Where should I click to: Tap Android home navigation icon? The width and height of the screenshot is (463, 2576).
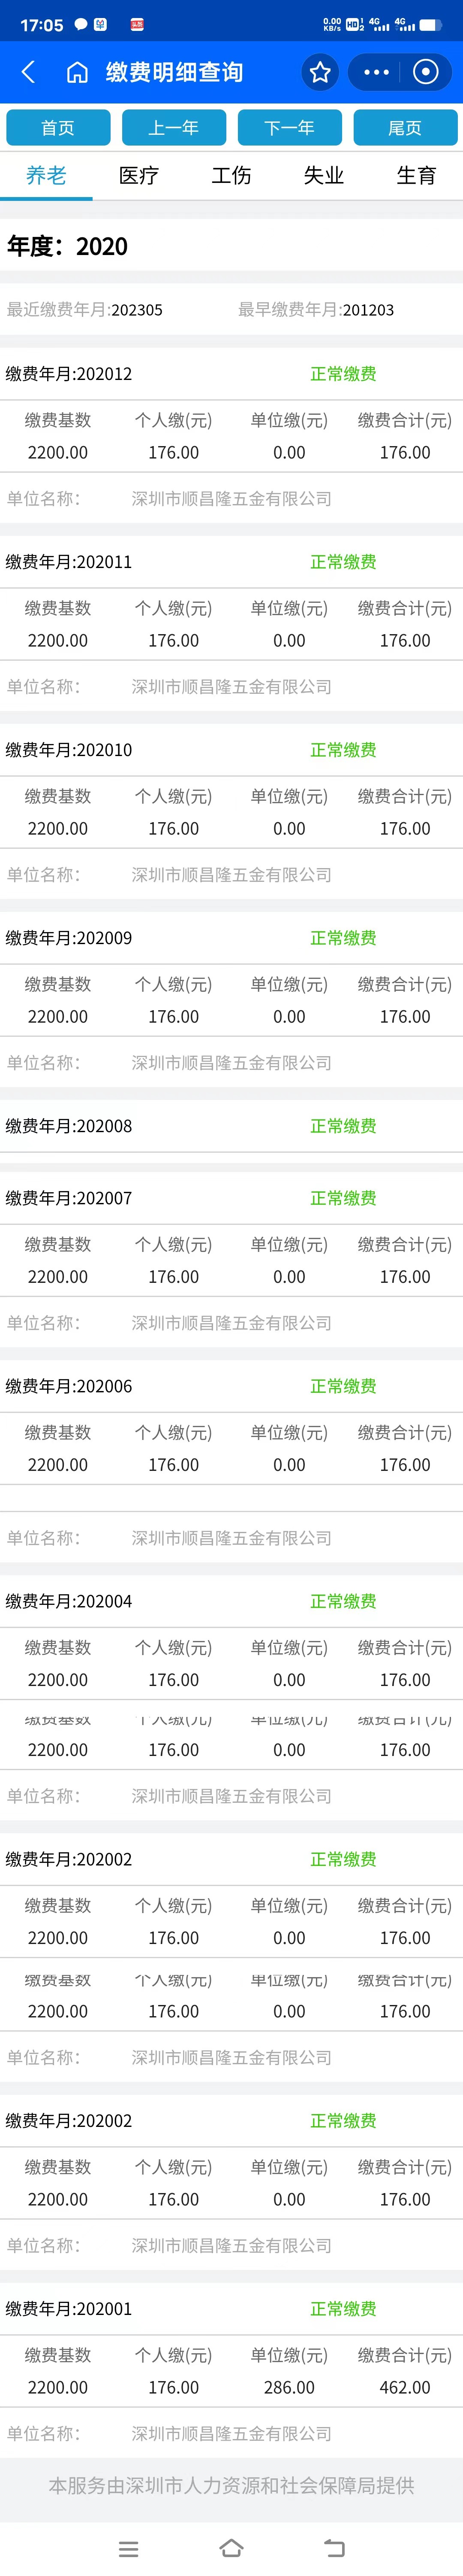click(x=231, y=2548)
